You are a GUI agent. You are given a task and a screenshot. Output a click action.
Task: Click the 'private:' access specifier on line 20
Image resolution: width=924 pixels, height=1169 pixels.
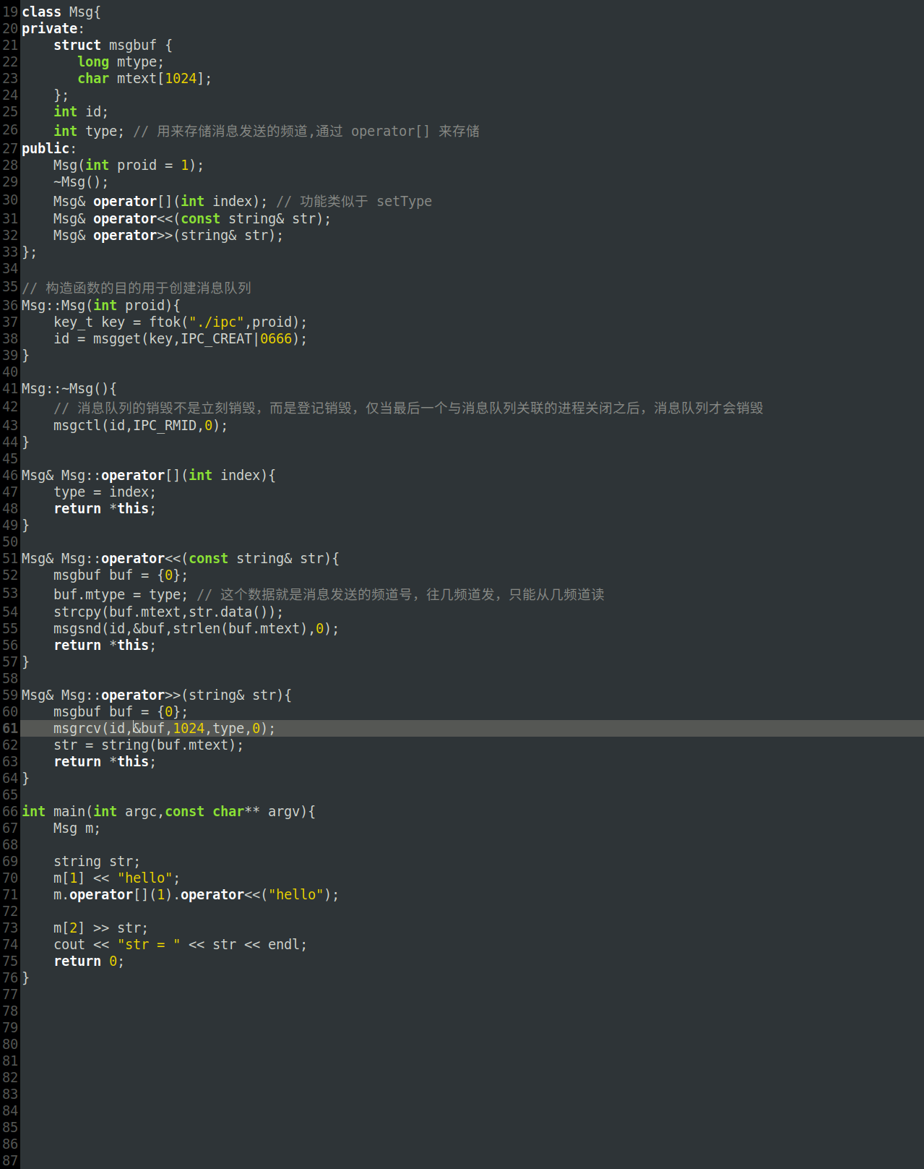(53, 28)
